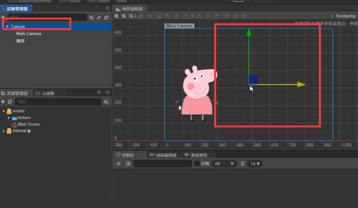Open the font size 14 dropdown
This screenshot has height=208, width=358.
pos(255,164)
